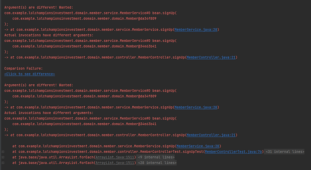Expand the '31 internal lines' fold
The width and height of the screenshot is (311, 170).
[x=285, y=152]
